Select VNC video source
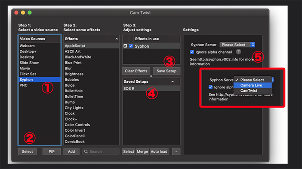Viewport: 302px width, 169px height. [x=40, y=85]
